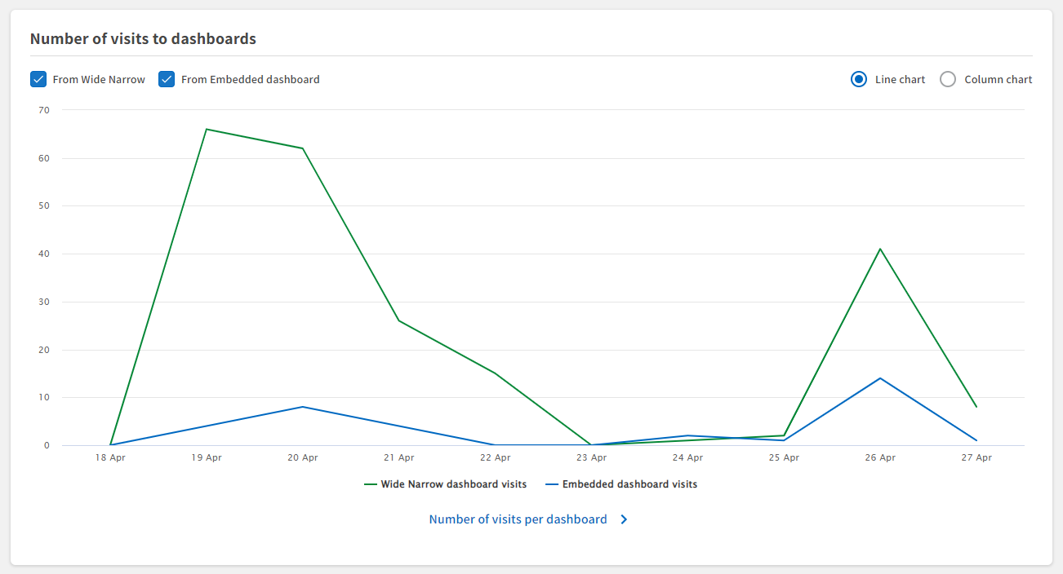
Task: Toggle Embedded dashboard visits legend item
Action: tap(629, 484)
